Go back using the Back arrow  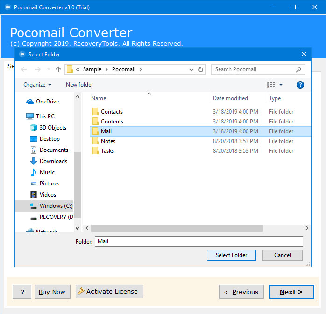point(24,69)
